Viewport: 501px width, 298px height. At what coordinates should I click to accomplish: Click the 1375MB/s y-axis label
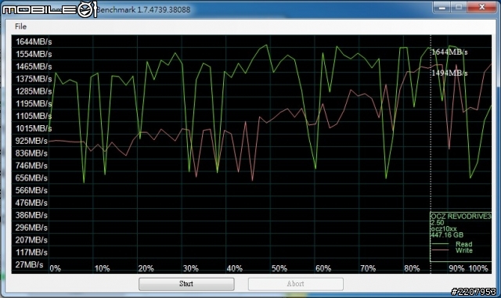[x=34, y=79]
